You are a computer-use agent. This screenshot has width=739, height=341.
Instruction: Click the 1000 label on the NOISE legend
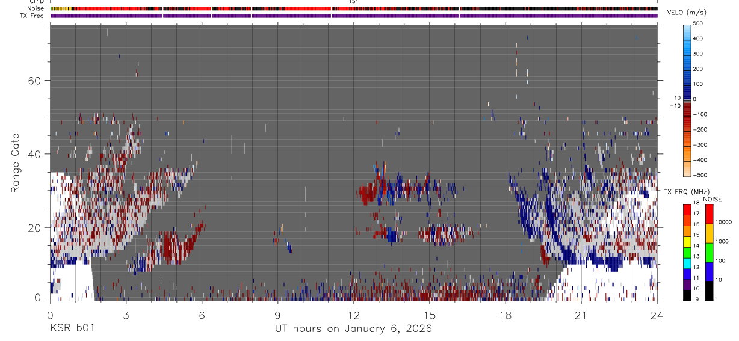tap(723, 242)
